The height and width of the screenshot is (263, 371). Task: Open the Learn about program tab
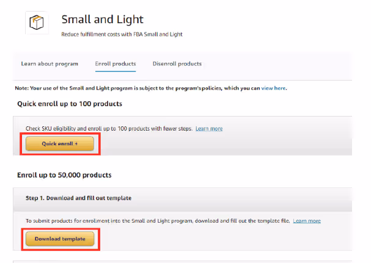click(x=50, y=63)
